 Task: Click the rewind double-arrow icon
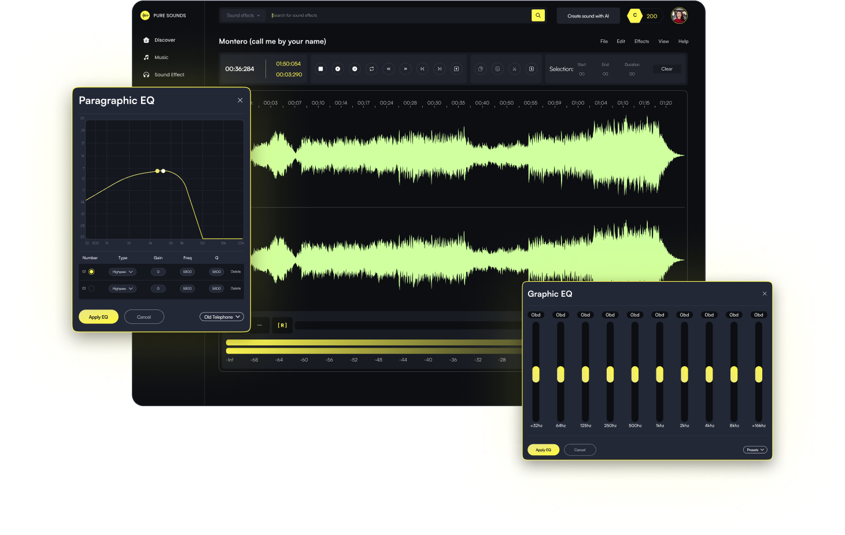click(389, 69)
